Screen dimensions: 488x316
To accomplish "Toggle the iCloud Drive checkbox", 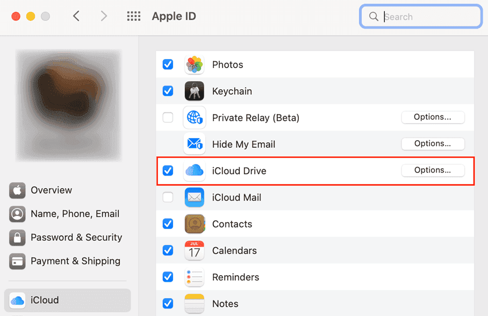I will point(168,170).
